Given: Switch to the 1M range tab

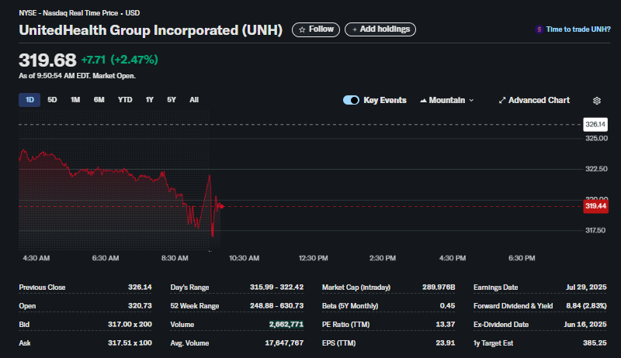Looking at the screenshot, I should click(75, 100).
